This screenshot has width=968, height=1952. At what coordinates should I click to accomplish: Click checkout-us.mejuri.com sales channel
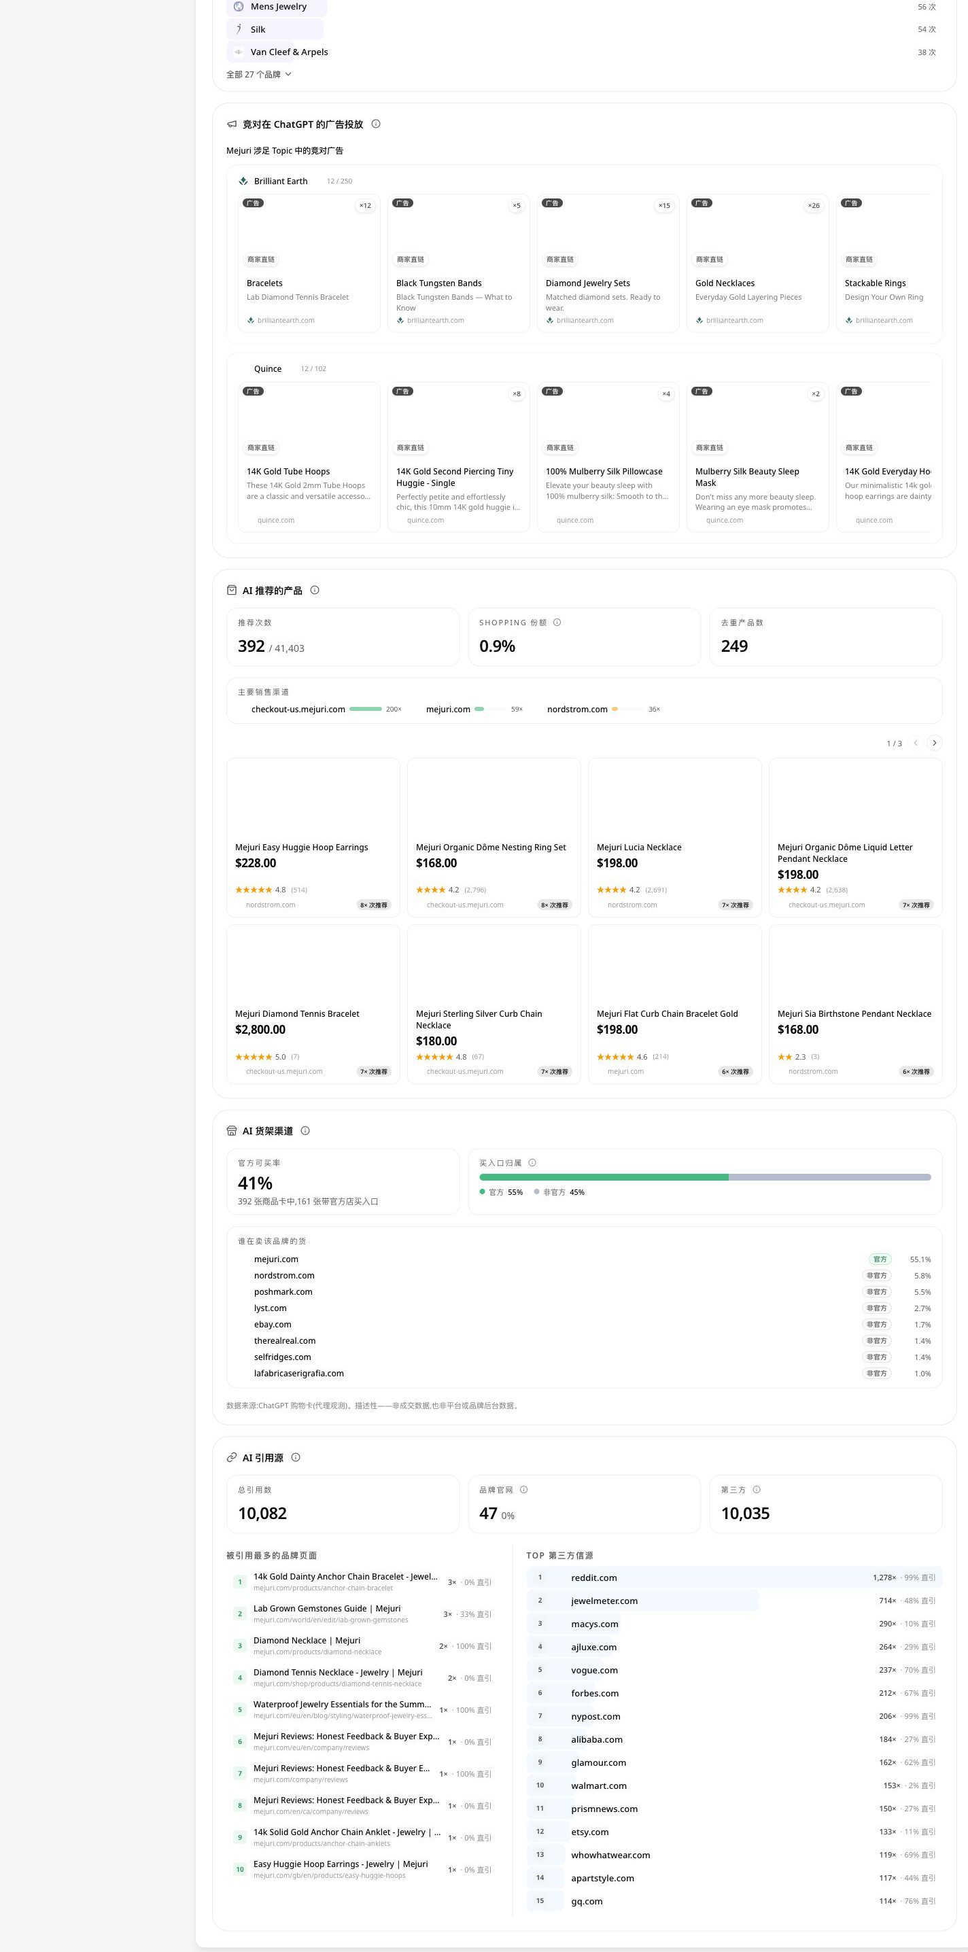(x=320, y=710)
